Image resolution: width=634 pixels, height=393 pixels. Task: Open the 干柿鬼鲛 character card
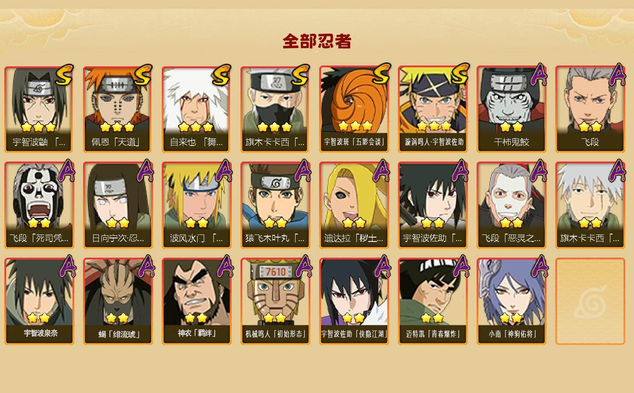(511, 109)
